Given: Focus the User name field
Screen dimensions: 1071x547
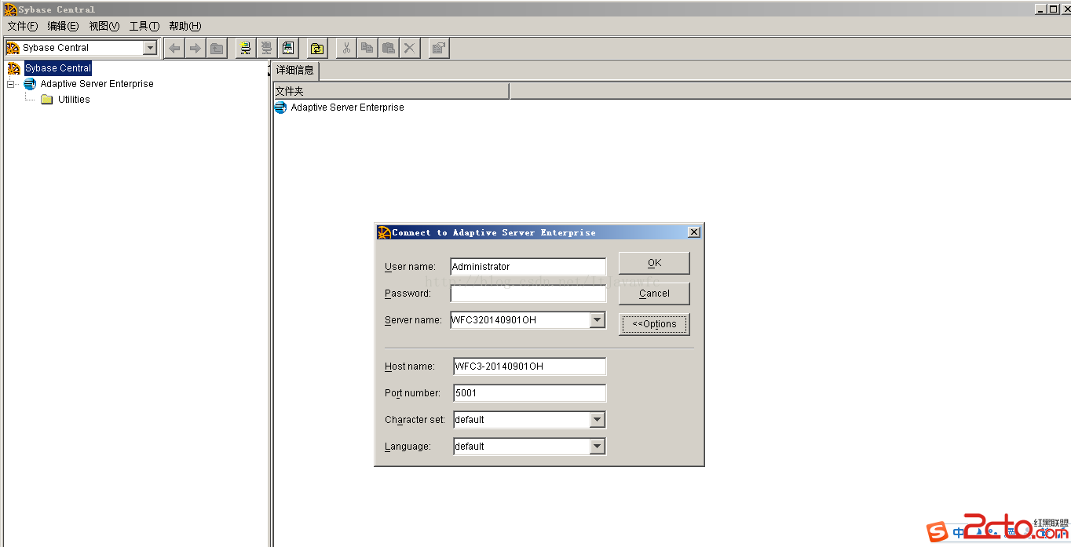Looking at the screenshot, I should click(x=528, y=267).
